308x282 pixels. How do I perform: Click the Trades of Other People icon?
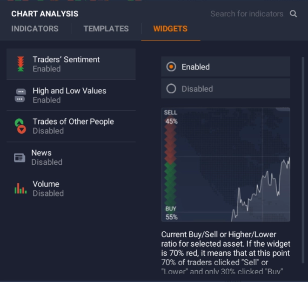coord(20,126)
